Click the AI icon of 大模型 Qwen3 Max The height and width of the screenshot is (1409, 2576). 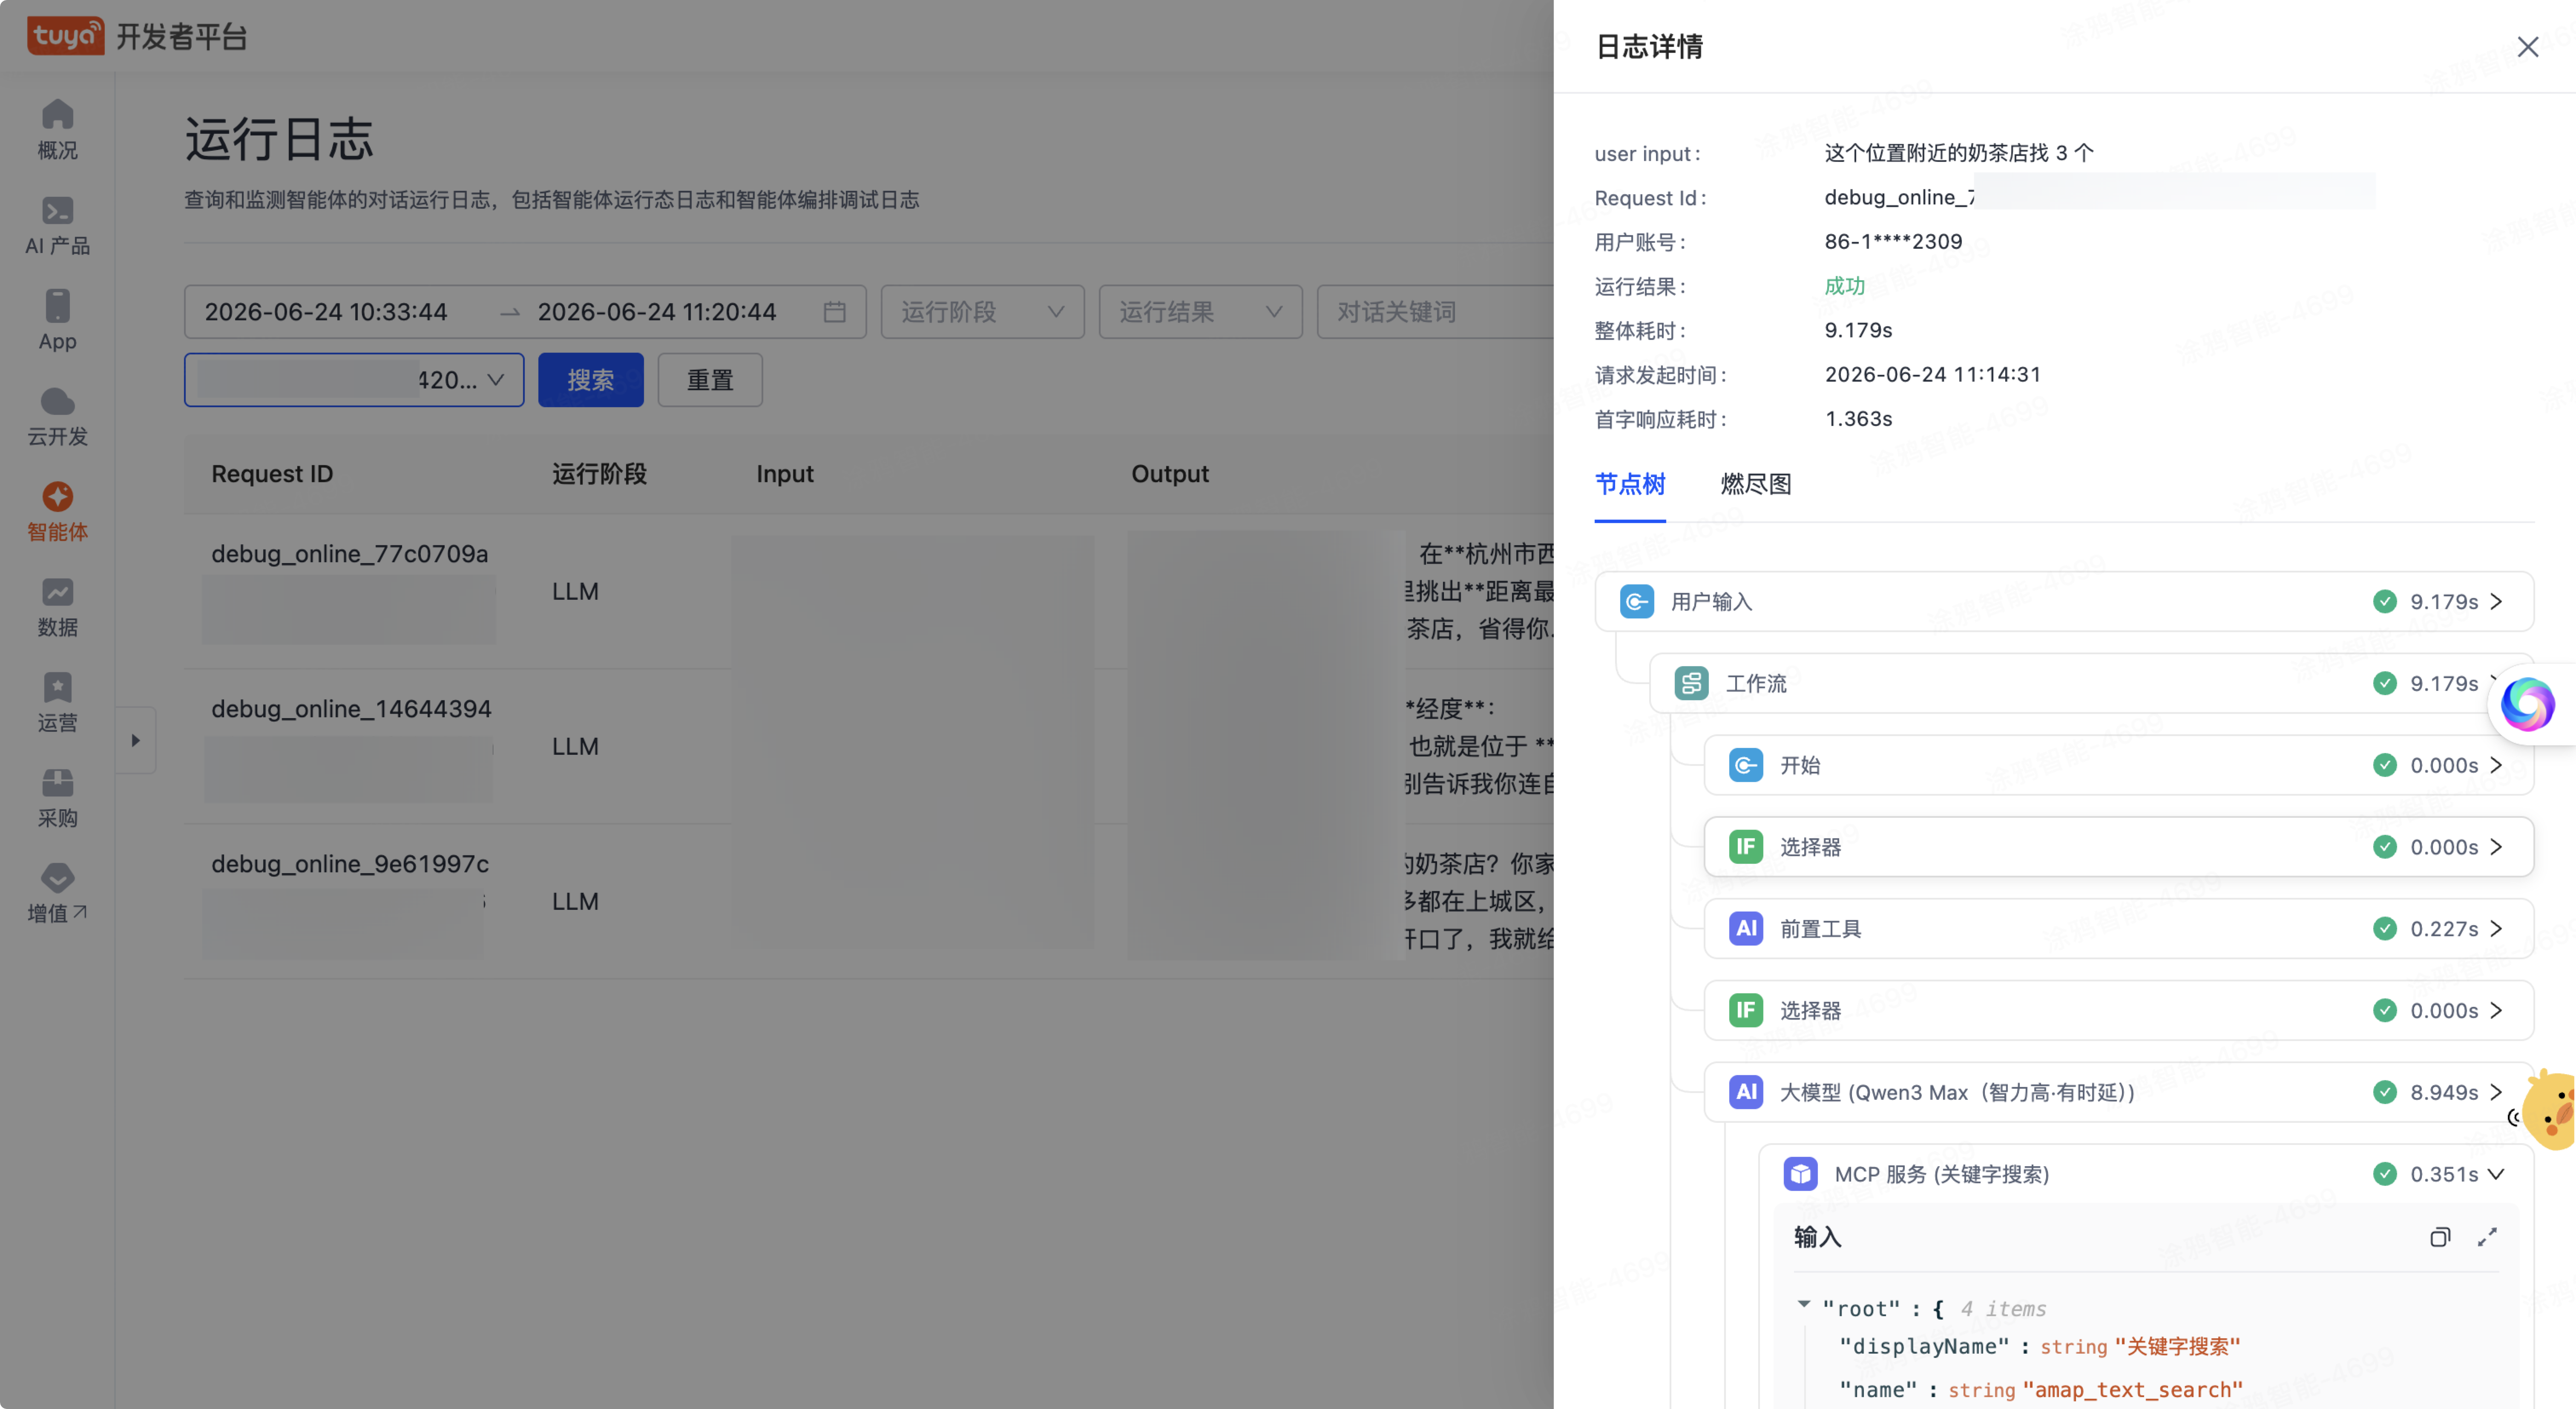(x=1746, y=1092)
